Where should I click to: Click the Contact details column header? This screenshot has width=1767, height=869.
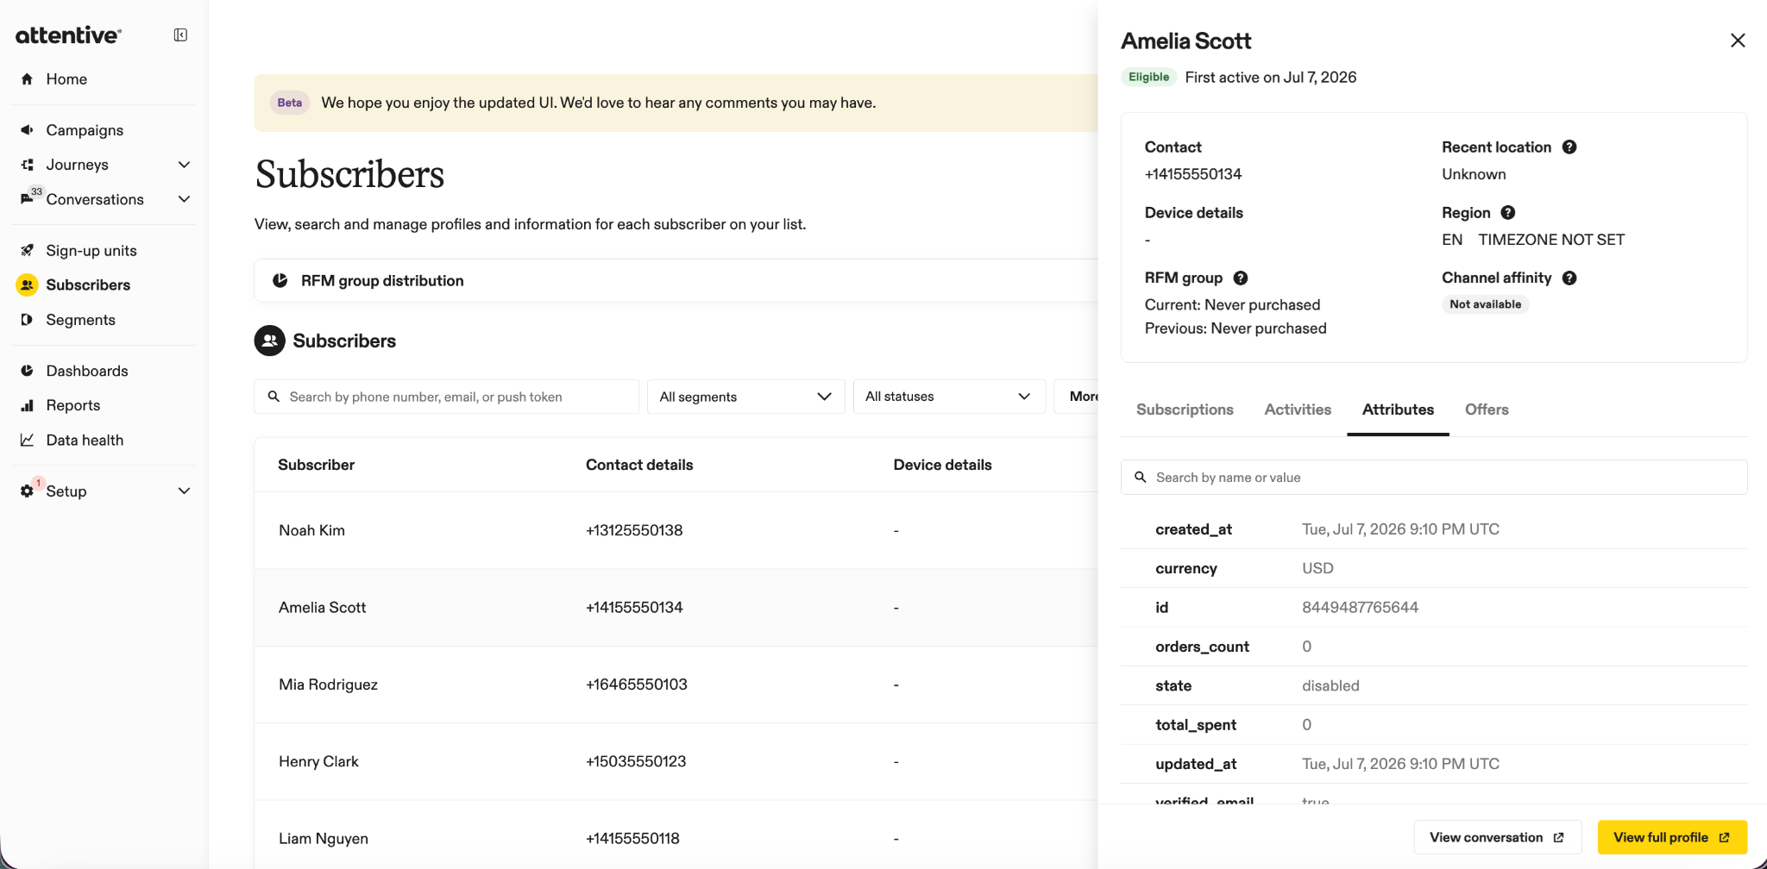click(x=639, y=465)
